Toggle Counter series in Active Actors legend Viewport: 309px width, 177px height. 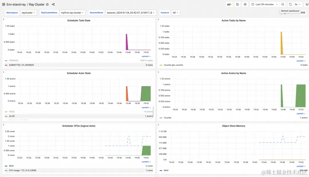167,118
